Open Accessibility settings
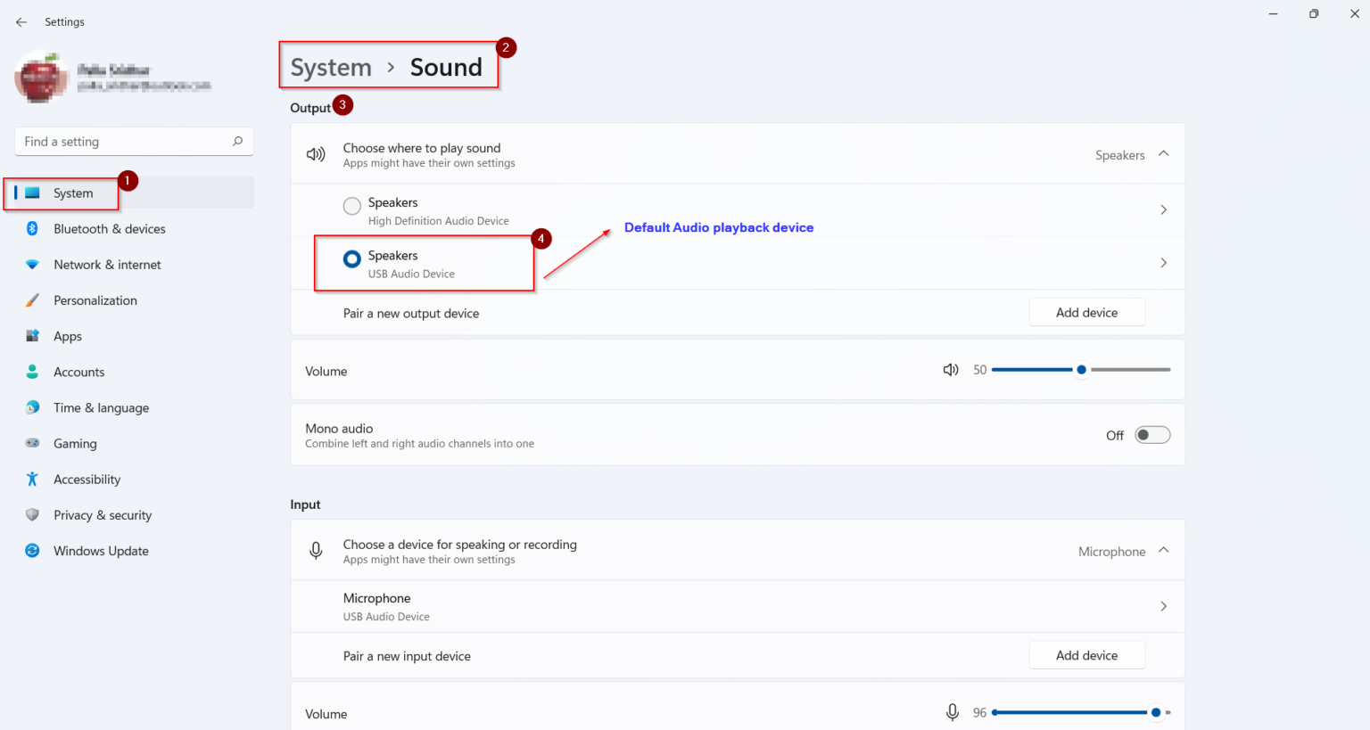Viewport: 1370px width, 730px height. [87, 479]
